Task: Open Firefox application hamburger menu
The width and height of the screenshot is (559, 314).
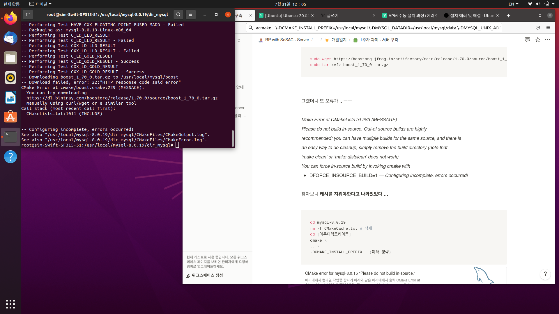Action: (x=548, y=28)
